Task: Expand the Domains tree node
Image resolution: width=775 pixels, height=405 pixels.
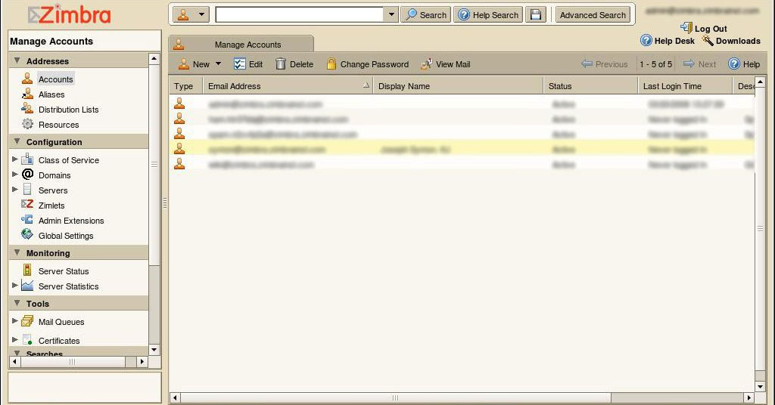Action: pos(15,174)
